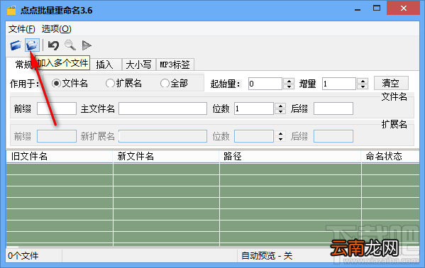Click the filename 位数 input field

(x=254, y=108)
